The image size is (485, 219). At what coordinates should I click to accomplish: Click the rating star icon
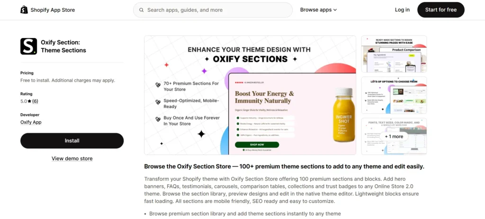29,101
